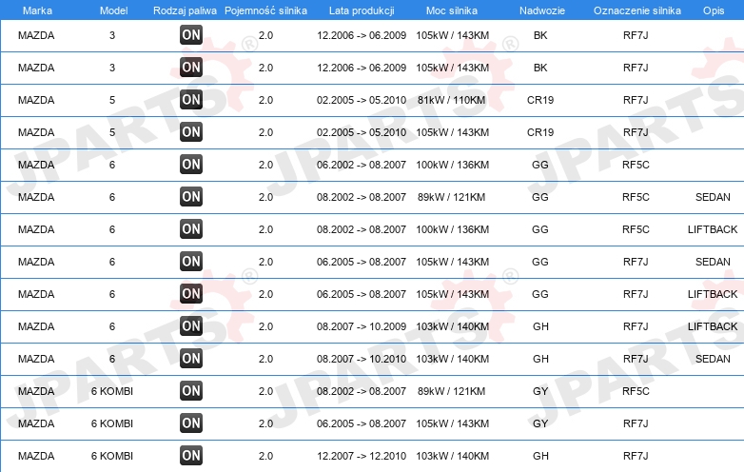This screenshot has width=744, height=472.
Task: Click the 06.2002 -> 08.2007 production years cell
Action: pos(362,165)
